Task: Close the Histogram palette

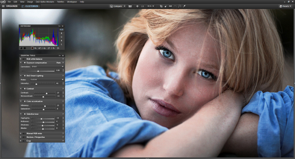Action: pos(63,26)
